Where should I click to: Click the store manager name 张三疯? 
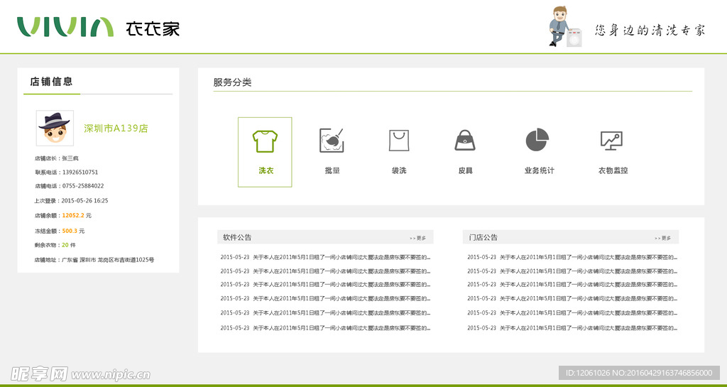[x=70, y=158]
